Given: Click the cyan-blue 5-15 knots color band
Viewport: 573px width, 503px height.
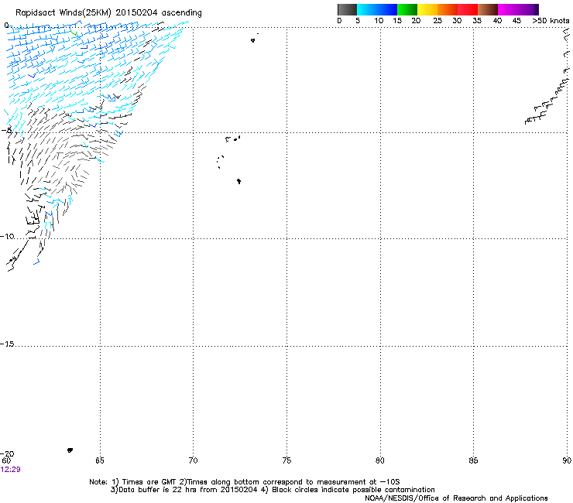Looking at the screenshot, I should click(377, 9).
